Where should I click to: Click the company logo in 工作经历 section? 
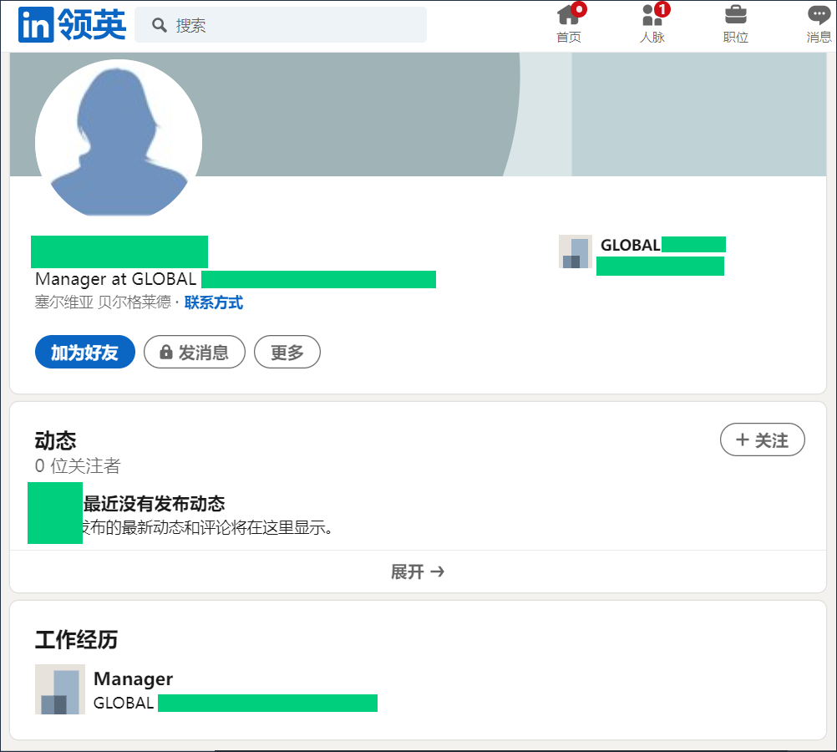pos(59,689)
